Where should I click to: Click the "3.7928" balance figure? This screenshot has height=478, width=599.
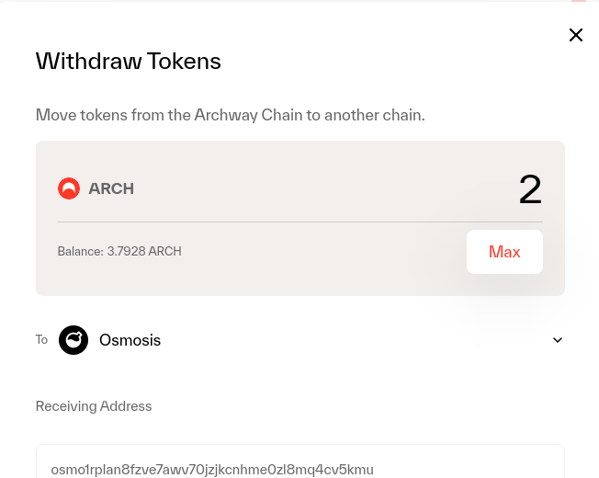pyautogui.click(x=126, y=251)
